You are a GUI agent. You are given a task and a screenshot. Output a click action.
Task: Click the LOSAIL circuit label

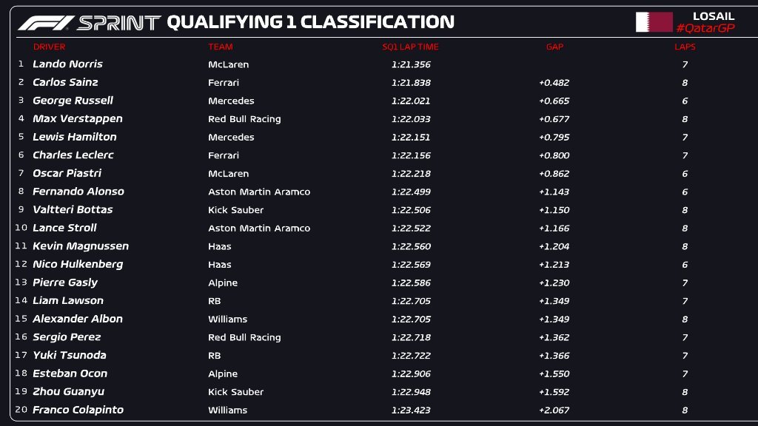714,16
